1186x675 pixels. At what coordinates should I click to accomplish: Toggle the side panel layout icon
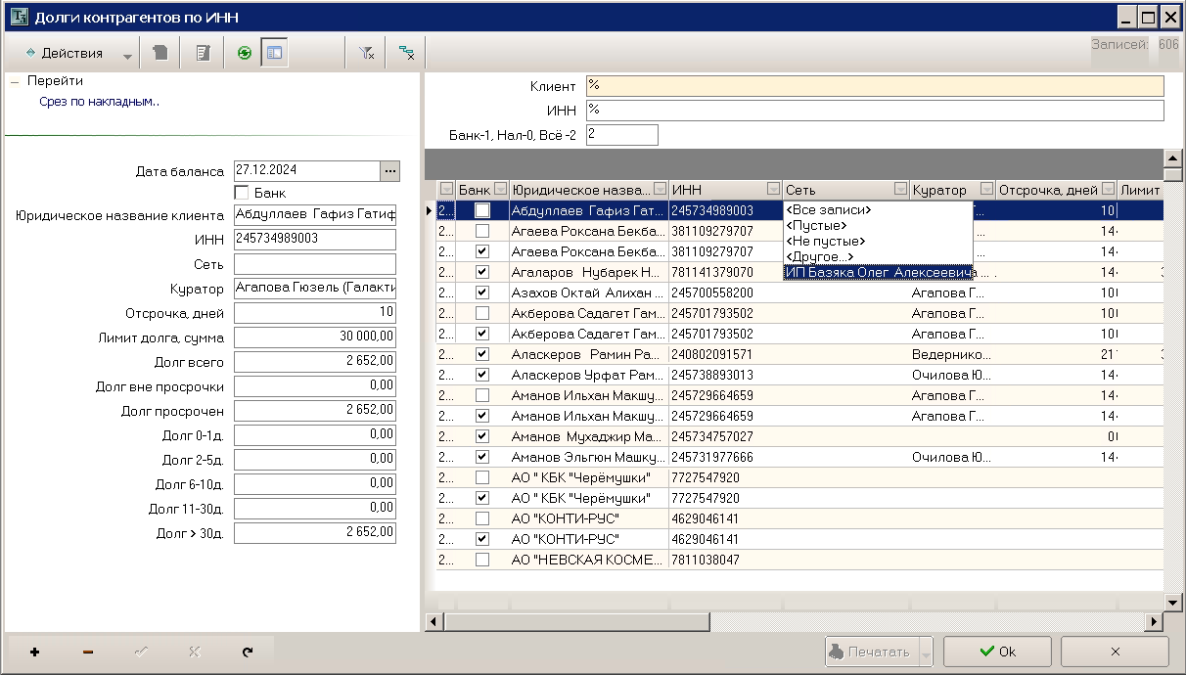tap(274, 53)
